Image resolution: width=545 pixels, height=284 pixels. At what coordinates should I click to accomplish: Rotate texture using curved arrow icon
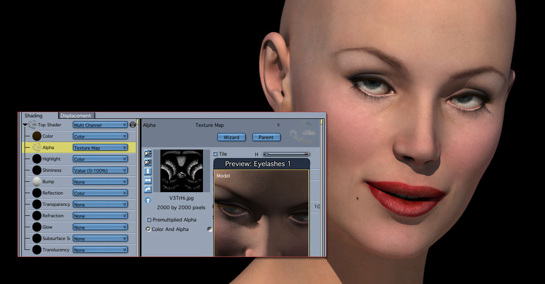pyautogui.click(x=148, y=189)
